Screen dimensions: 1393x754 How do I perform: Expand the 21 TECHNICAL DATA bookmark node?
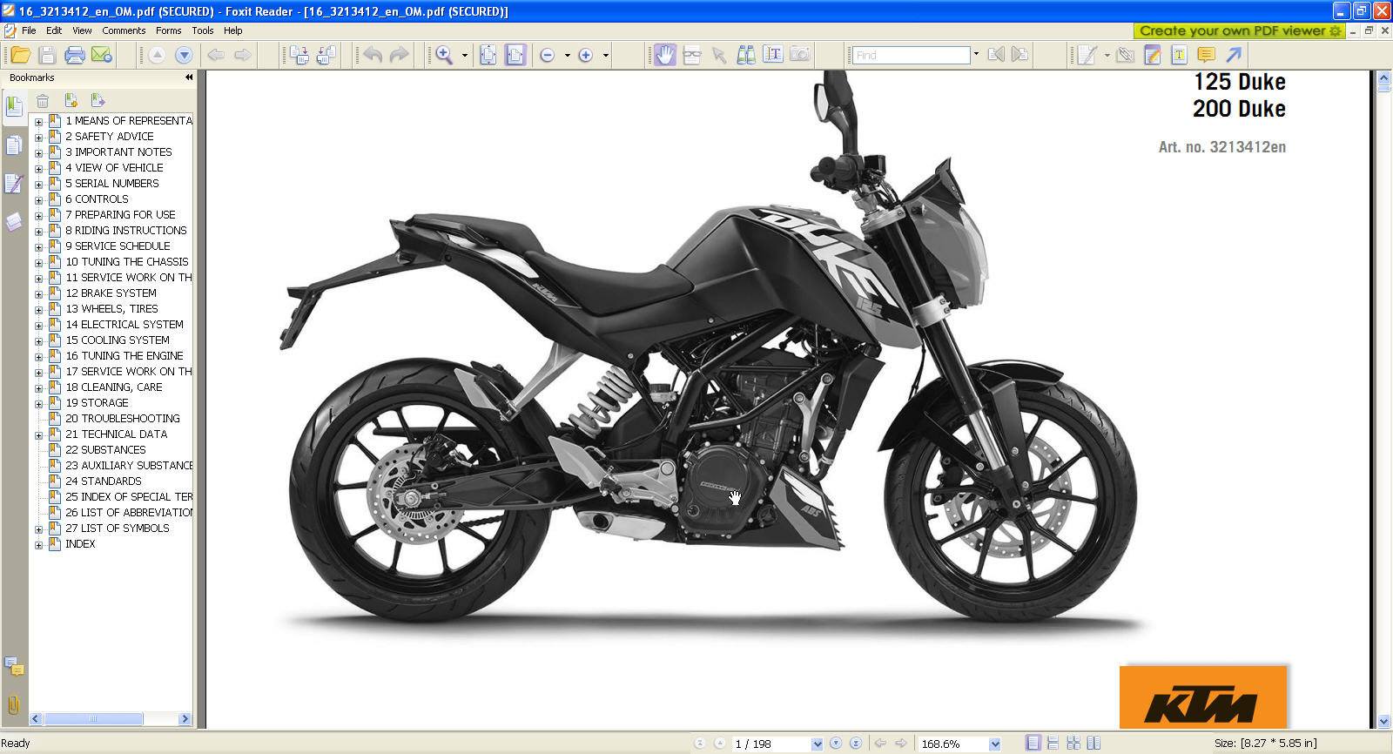[x=38, y=435]
